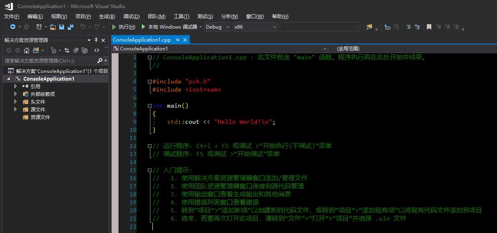Close the ConsoleApplication1.cpp tab
Image resolution: width=497 pixels, height=233 pixels.
pos(185,40)
